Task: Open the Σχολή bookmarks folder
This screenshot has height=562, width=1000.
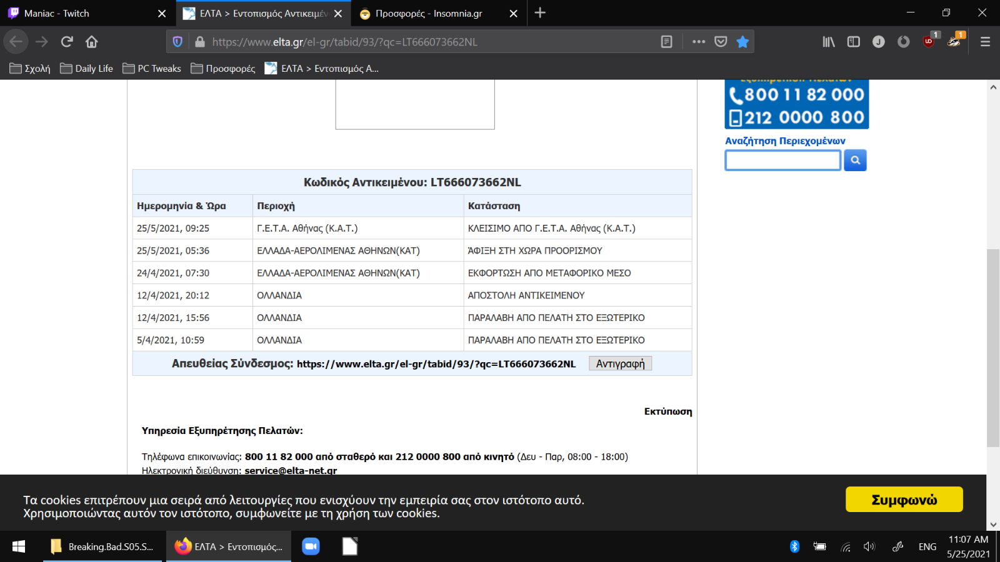Action: click(x=30, y=69)
